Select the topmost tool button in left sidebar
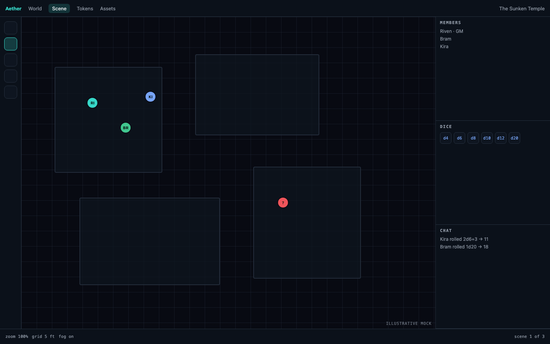 tap(11, 28)
